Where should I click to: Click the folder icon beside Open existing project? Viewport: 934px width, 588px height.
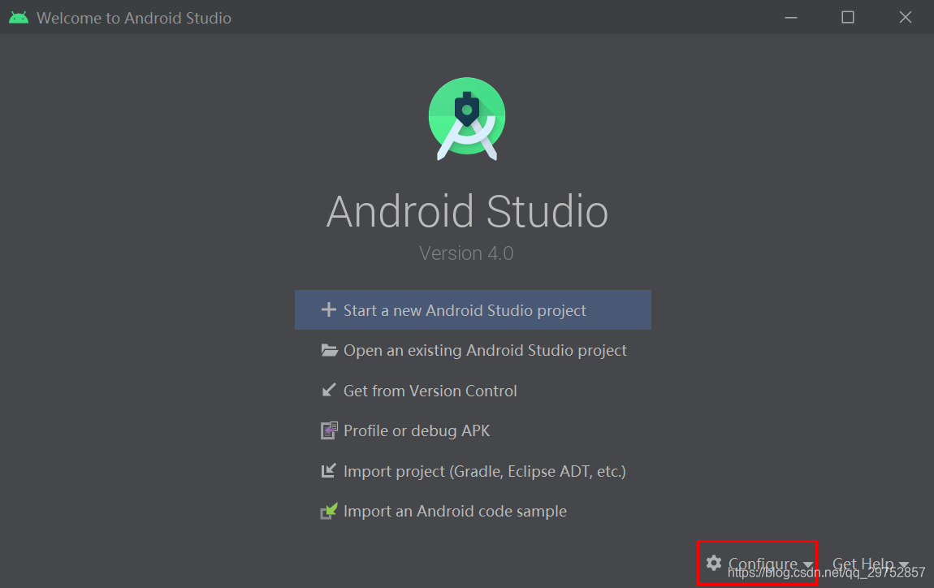(329, 350)
